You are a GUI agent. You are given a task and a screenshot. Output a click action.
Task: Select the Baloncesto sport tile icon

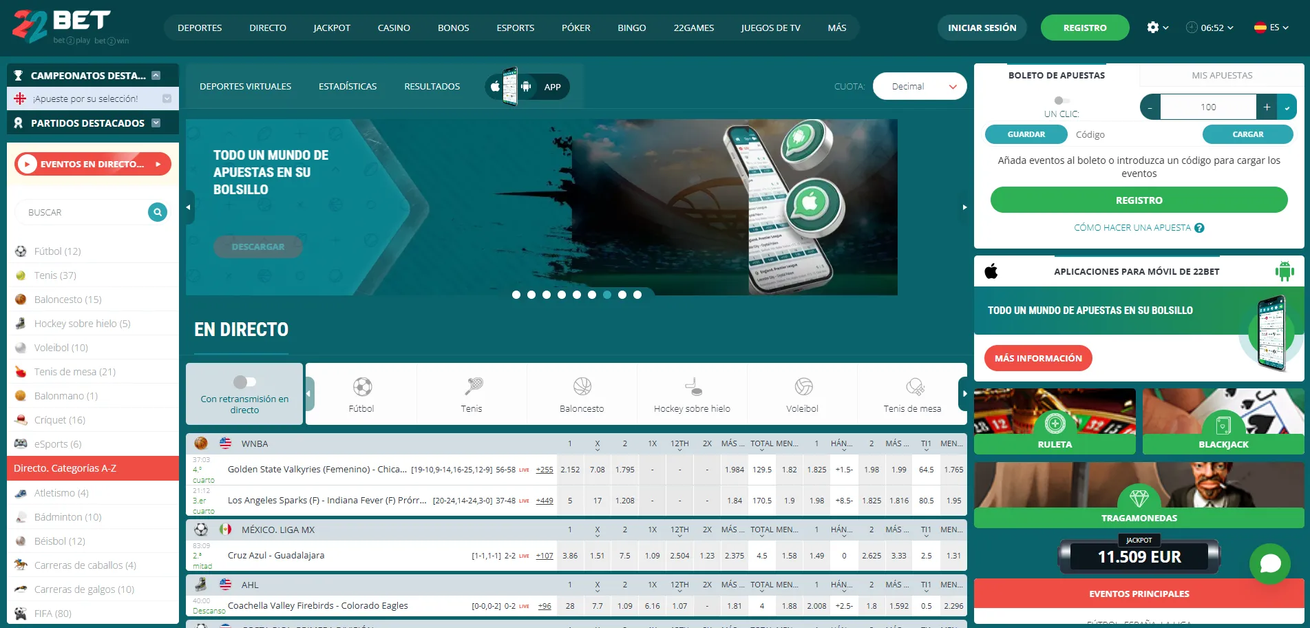click(x=582, y=386)
